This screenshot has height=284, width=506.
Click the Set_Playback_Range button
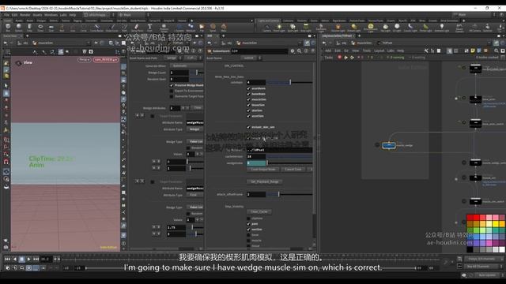(x=265, y=182)
